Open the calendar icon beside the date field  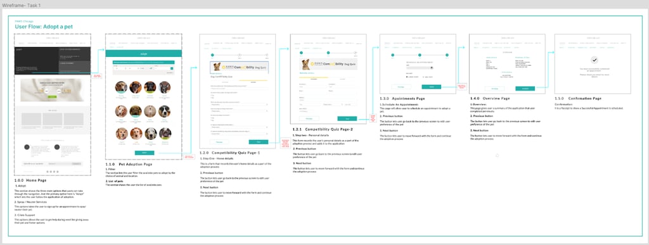[432, 68]
